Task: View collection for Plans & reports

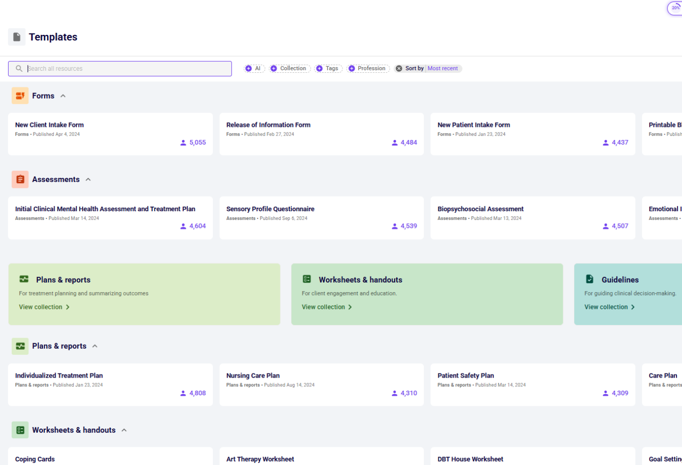Action: [x=44, y=307]
